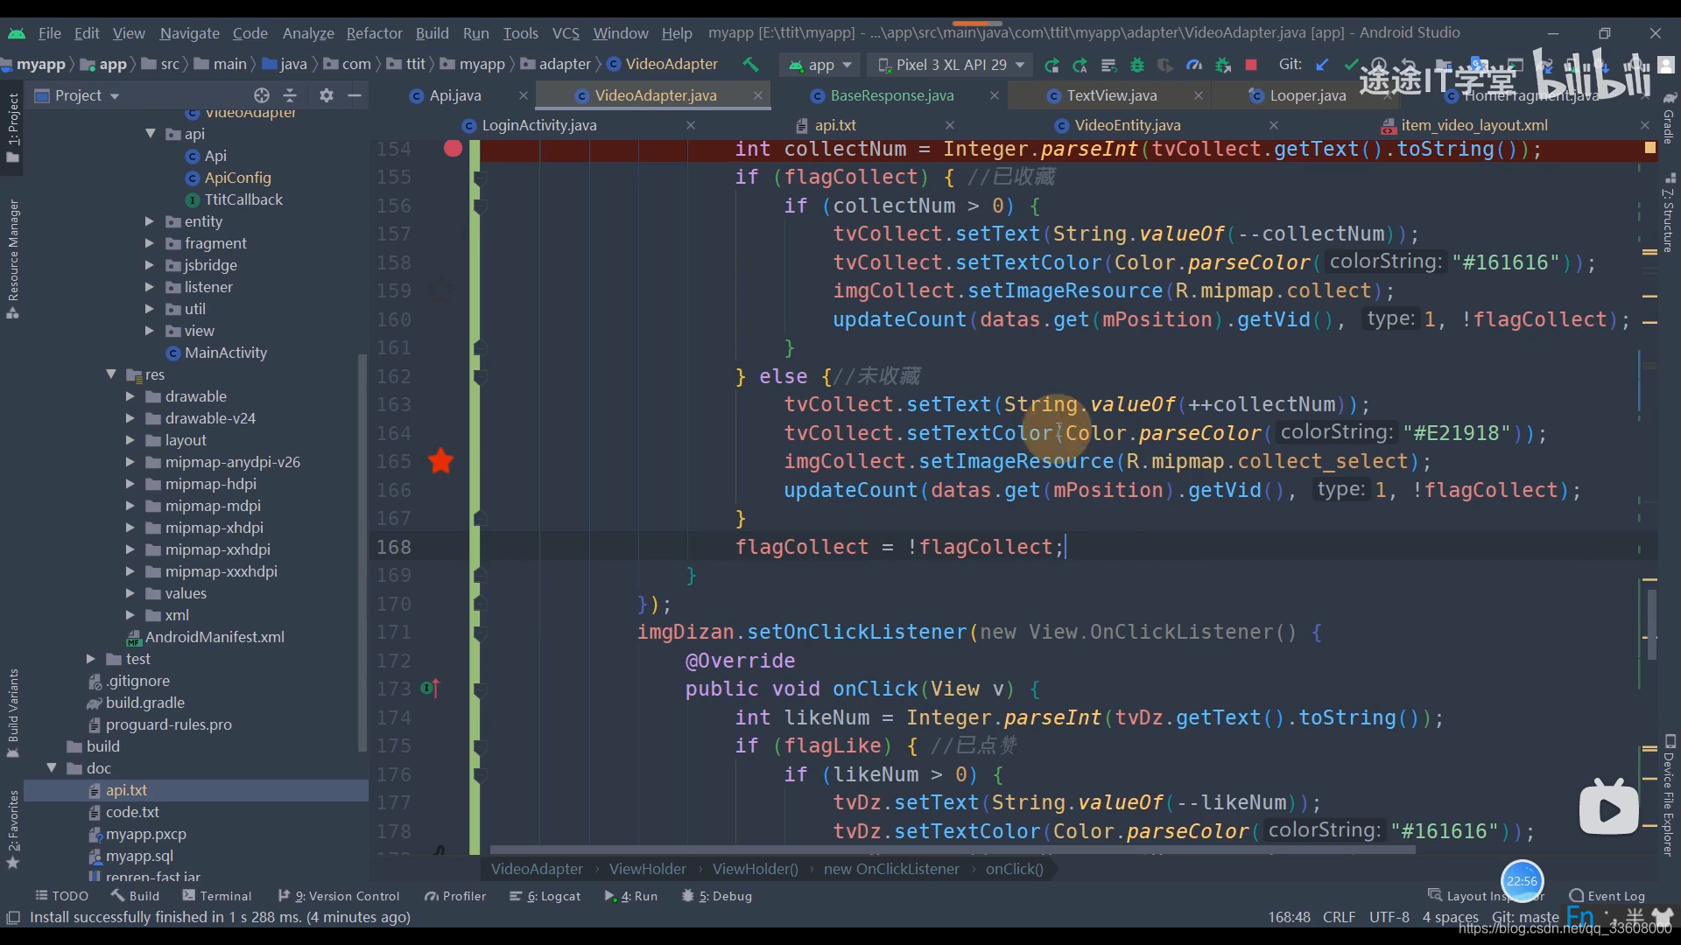Click the red Stop button icon
The image size is (1681, 945).
(x=1251, y=65)
